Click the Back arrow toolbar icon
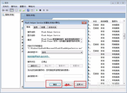This screenshot has width=127, height=93. [x=3, y=10]
